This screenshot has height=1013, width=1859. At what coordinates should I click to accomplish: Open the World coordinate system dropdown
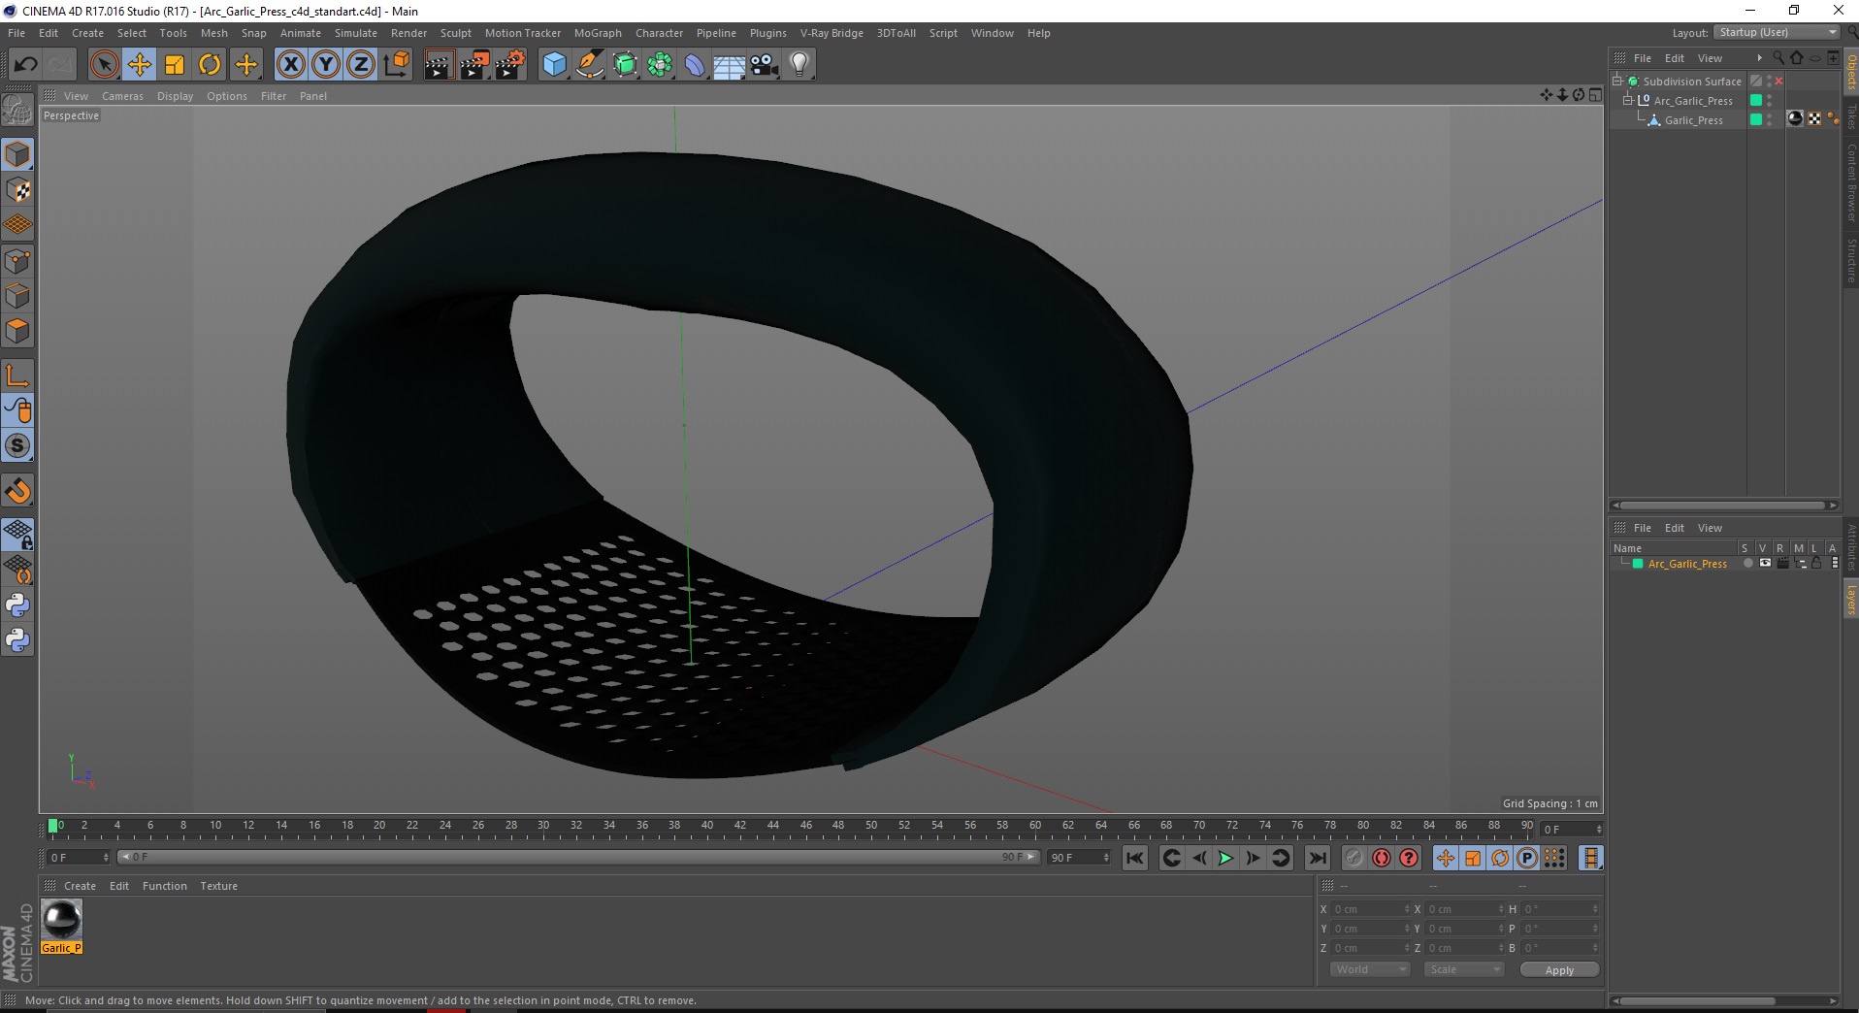(1369, 969)
